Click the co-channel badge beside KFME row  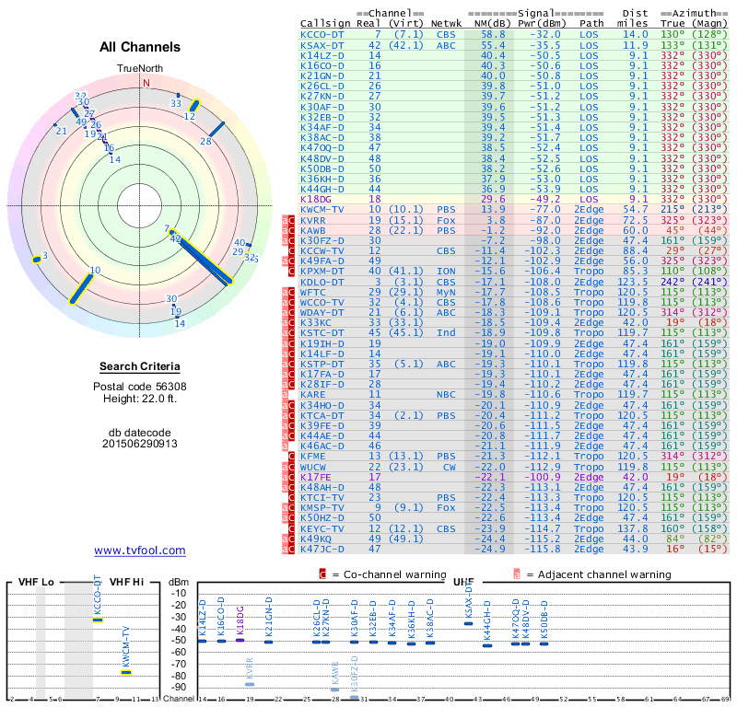pyautogui.click(x=291, y=457)
